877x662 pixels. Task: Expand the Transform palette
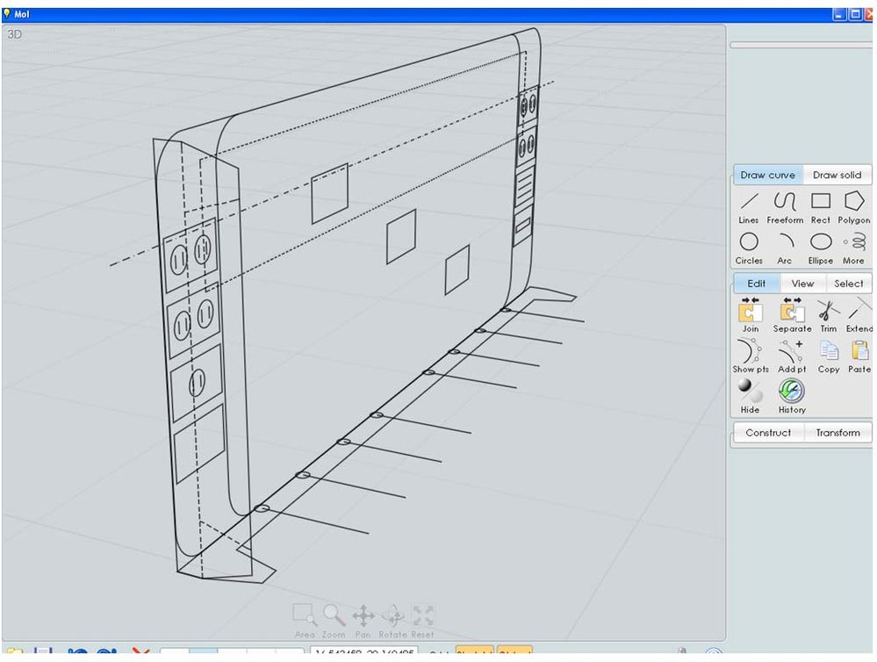coord(837,433)
